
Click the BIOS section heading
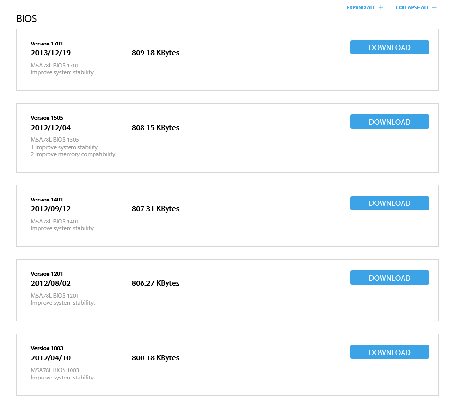(x=26, y=19)
